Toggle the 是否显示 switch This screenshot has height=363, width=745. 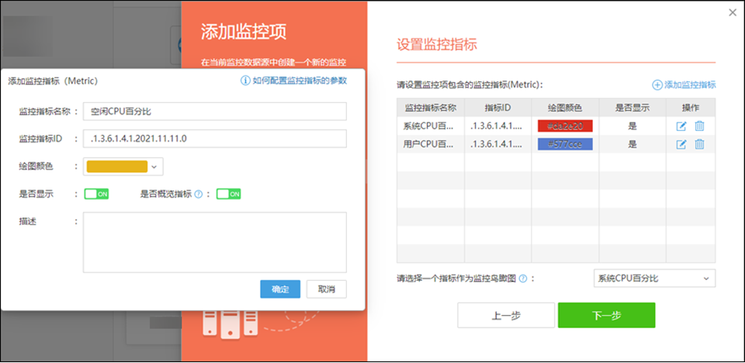click(x=96, y=193)
